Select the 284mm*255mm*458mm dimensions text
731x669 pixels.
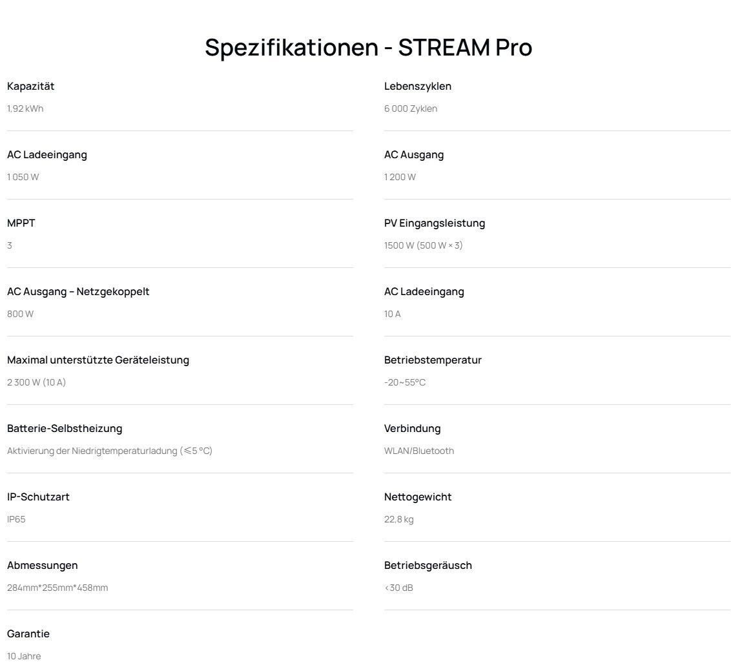click(x=57, y=588)
